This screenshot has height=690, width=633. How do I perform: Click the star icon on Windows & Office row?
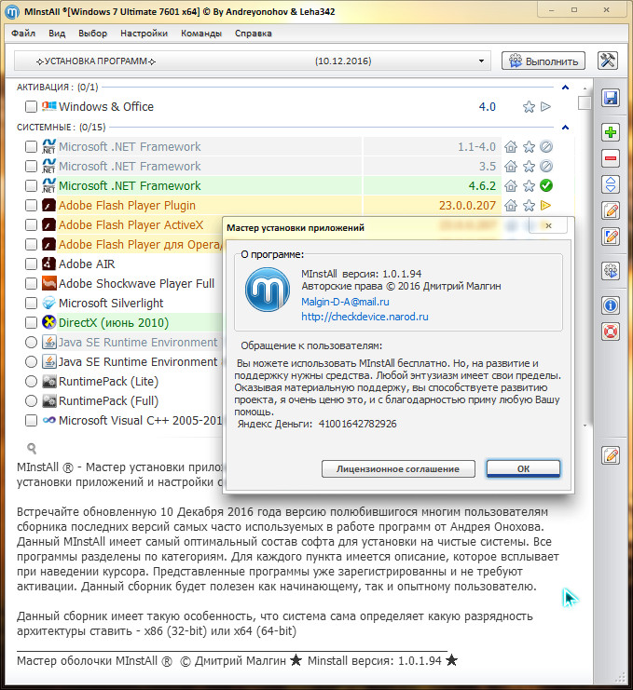(529, 106)
